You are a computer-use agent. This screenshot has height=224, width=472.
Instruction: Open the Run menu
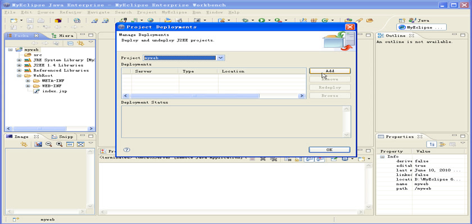(x=197, y=12)
